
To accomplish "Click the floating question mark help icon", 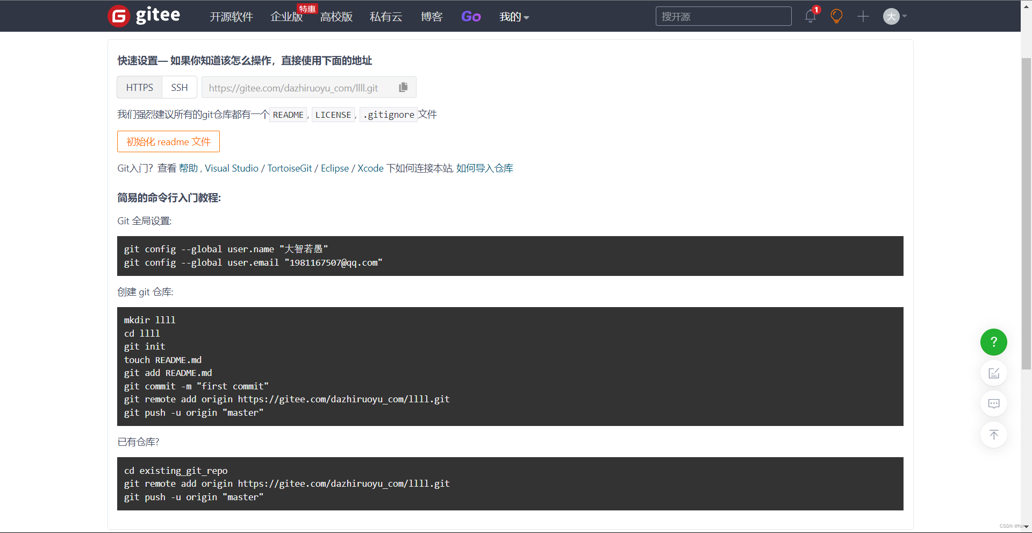I will (x=993, y=342).
